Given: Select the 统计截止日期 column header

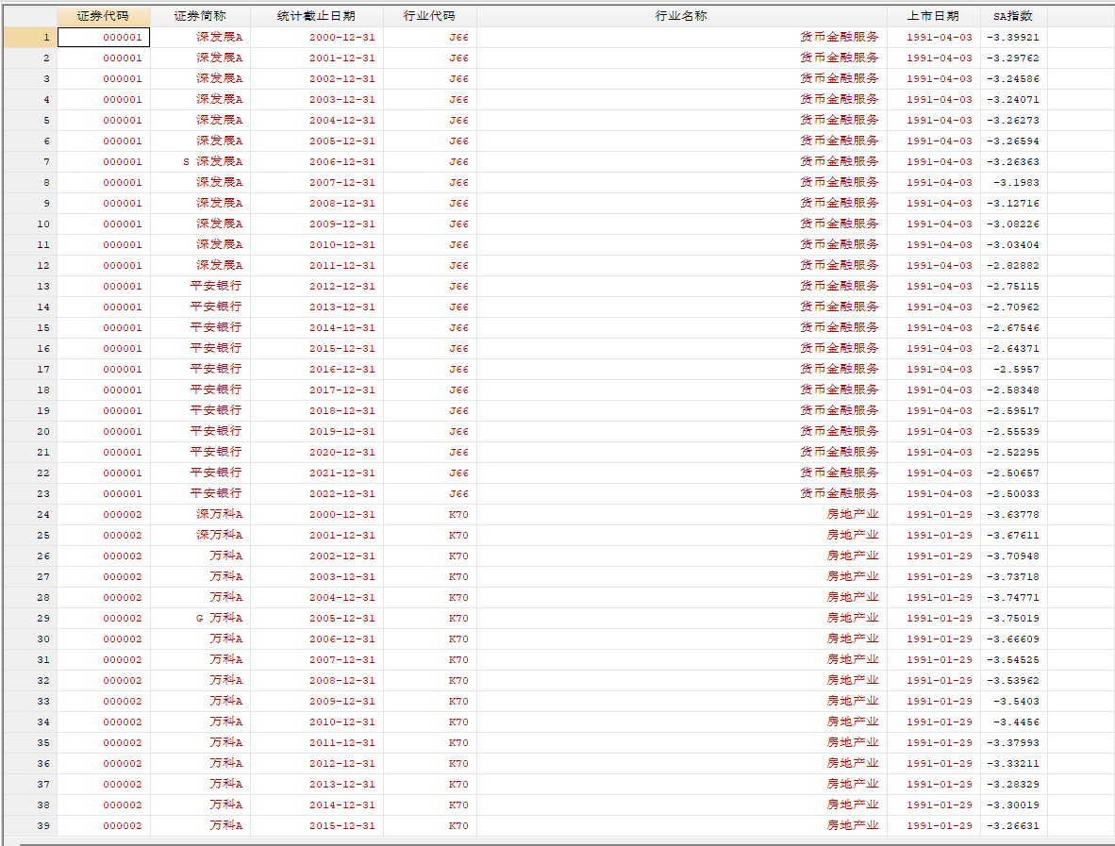Looking at the screenshot, I should click(x=316, y=16).
